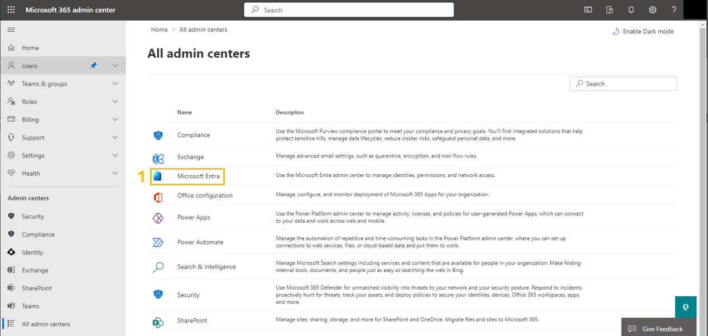Click the sidebar SharePoint icon
The width and height of the screenshot is (708, 336).
coord(11,288)
